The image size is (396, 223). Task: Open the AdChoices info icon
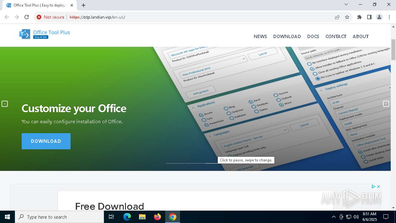pos(373,186)
